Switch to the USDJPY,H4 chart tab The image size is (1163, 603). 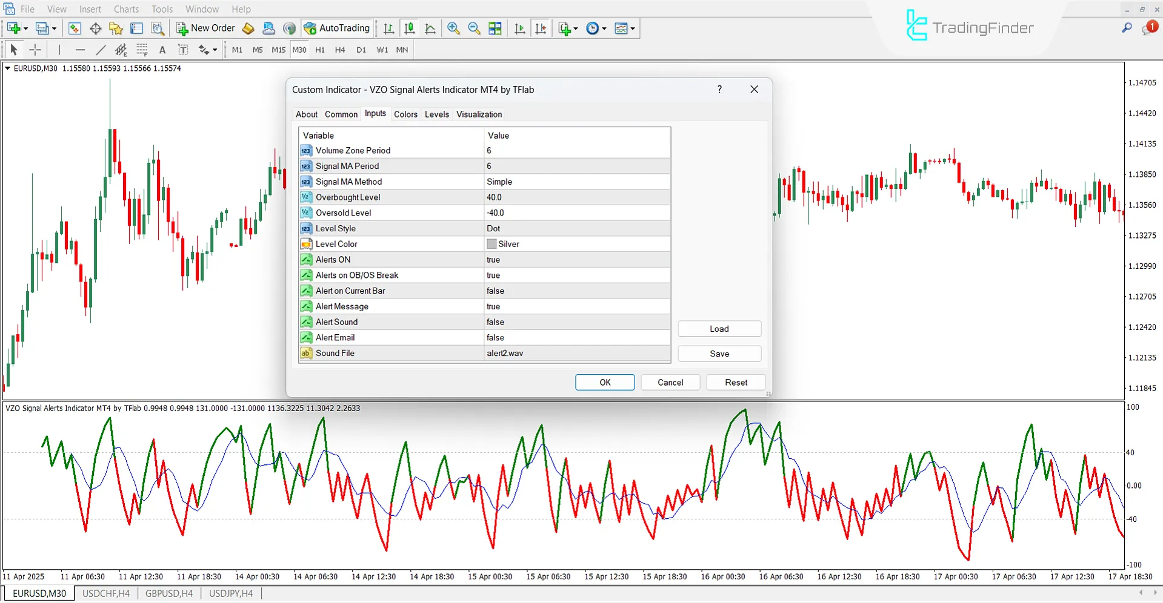[x=230, y=593]
